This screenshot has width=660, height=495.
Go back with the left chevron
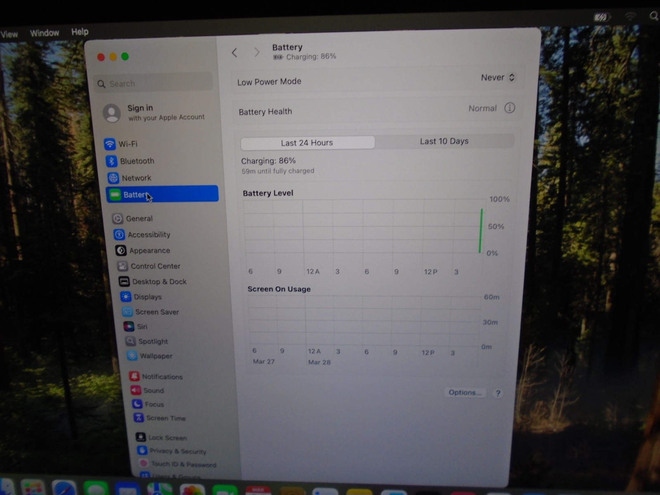point(234,52)
